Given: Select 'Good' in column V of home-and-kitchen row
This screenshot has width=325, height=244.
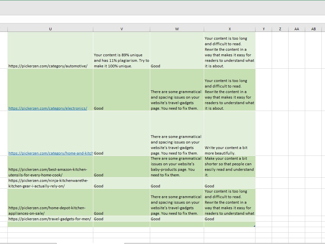Looking at the screenshot, I should (122, 133).
